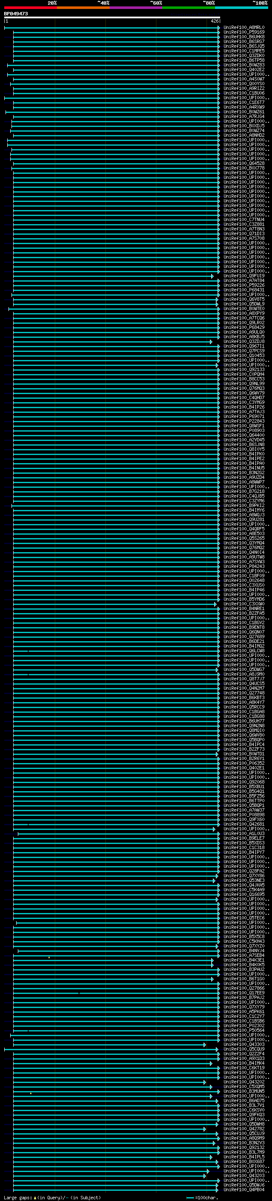The width and height of the screenshot is (272, 1201).
Task: Open hit UniRef100_C1BGV2
Action: pos(244,622)
